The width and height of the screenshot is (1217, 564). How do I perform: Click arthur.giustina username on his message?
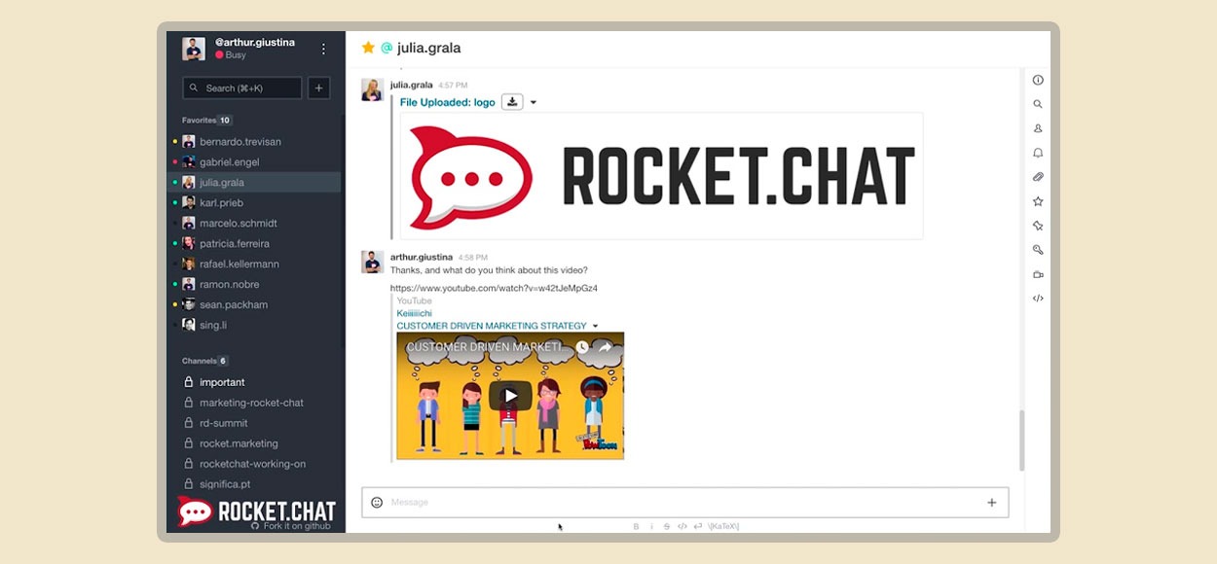(x=422, y=258)
